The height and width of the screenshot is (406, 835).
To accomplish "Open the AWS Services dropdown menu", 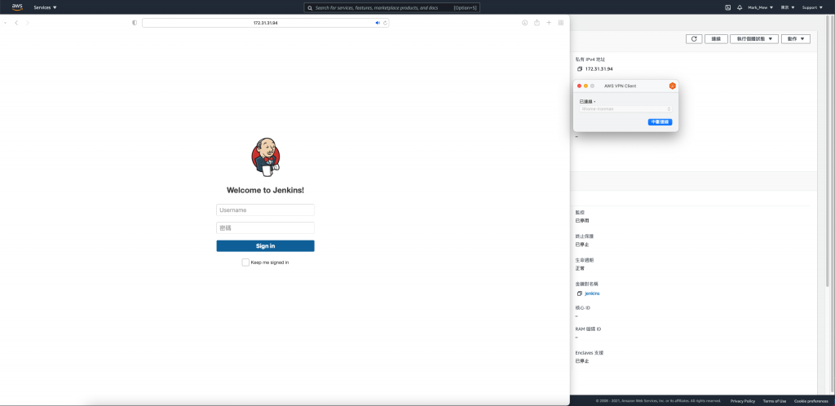I will (46, 7).
